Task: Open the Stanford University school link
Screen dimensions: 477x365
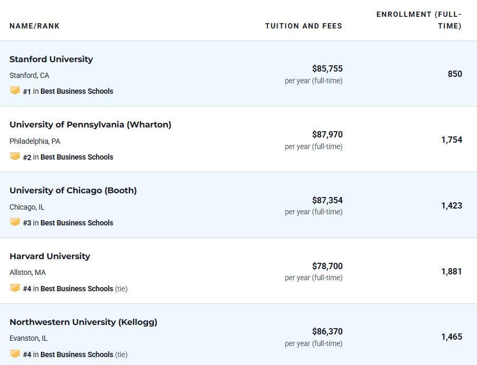Action: (x=51, y=59)
